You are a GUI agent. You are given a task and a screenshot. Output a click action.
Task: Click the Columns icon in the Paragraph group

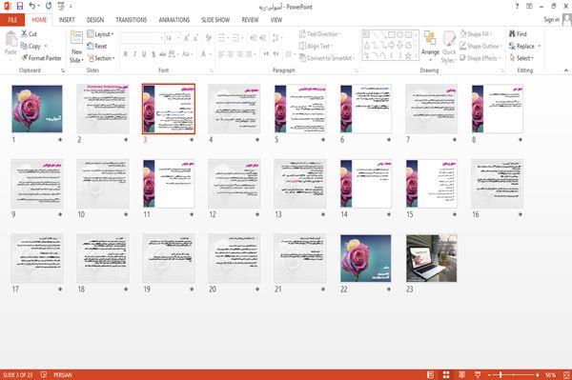click(x=290, y=54)
